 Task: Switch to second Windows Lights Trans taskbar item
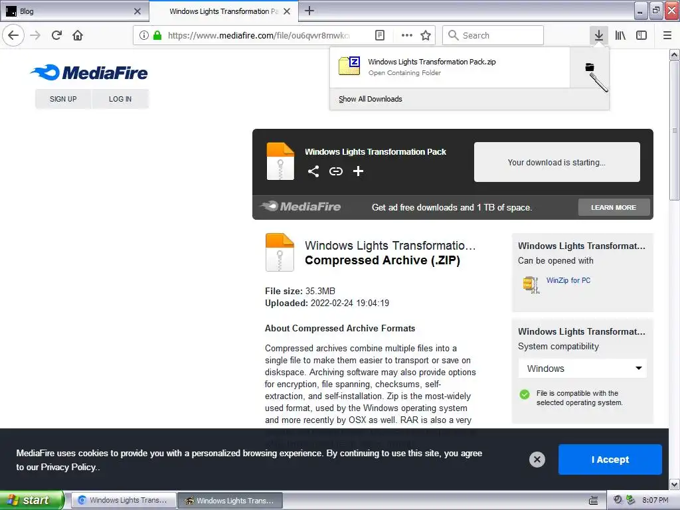(230, 500)
